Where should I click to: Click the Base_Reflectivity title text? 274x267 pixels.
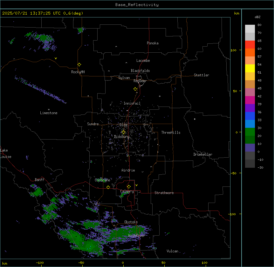tap(137, 5)
